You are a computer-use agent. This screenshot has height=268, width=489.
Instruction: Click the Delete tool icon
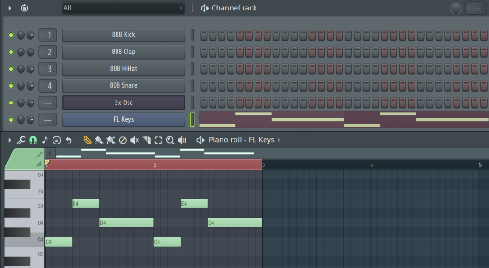tap(123, 140)
